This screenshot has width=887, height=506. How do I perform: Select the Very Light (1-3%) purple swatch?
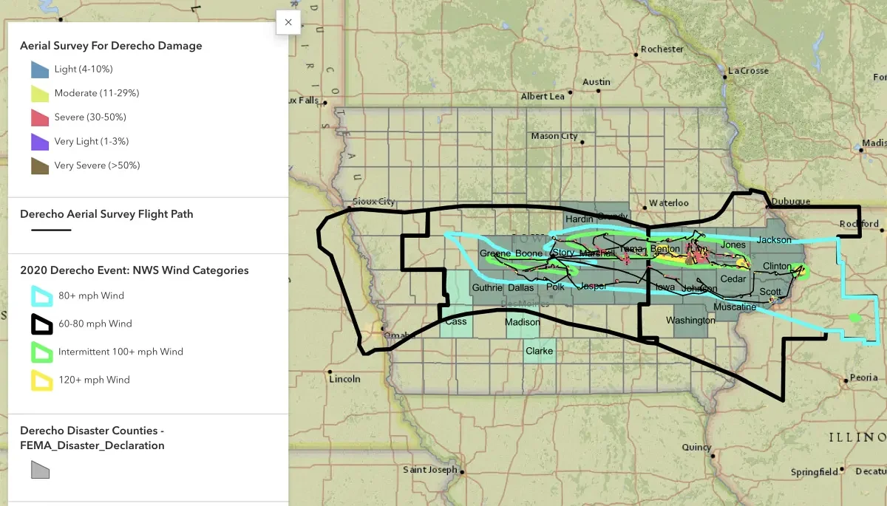(40, 142)
